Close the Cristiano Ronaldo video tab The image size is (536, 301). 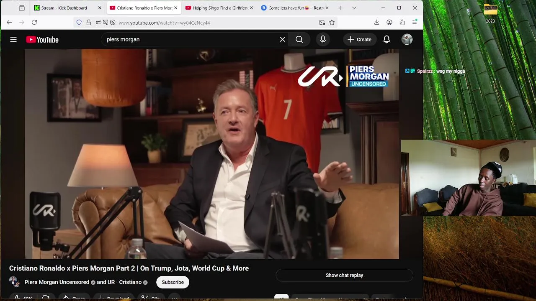click(x=176, y=8)
